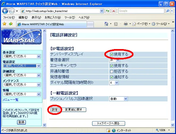Click the Add to Favorites icon
Image resolution: width=176 pixels, height=134 pixels.
point(11,24)
